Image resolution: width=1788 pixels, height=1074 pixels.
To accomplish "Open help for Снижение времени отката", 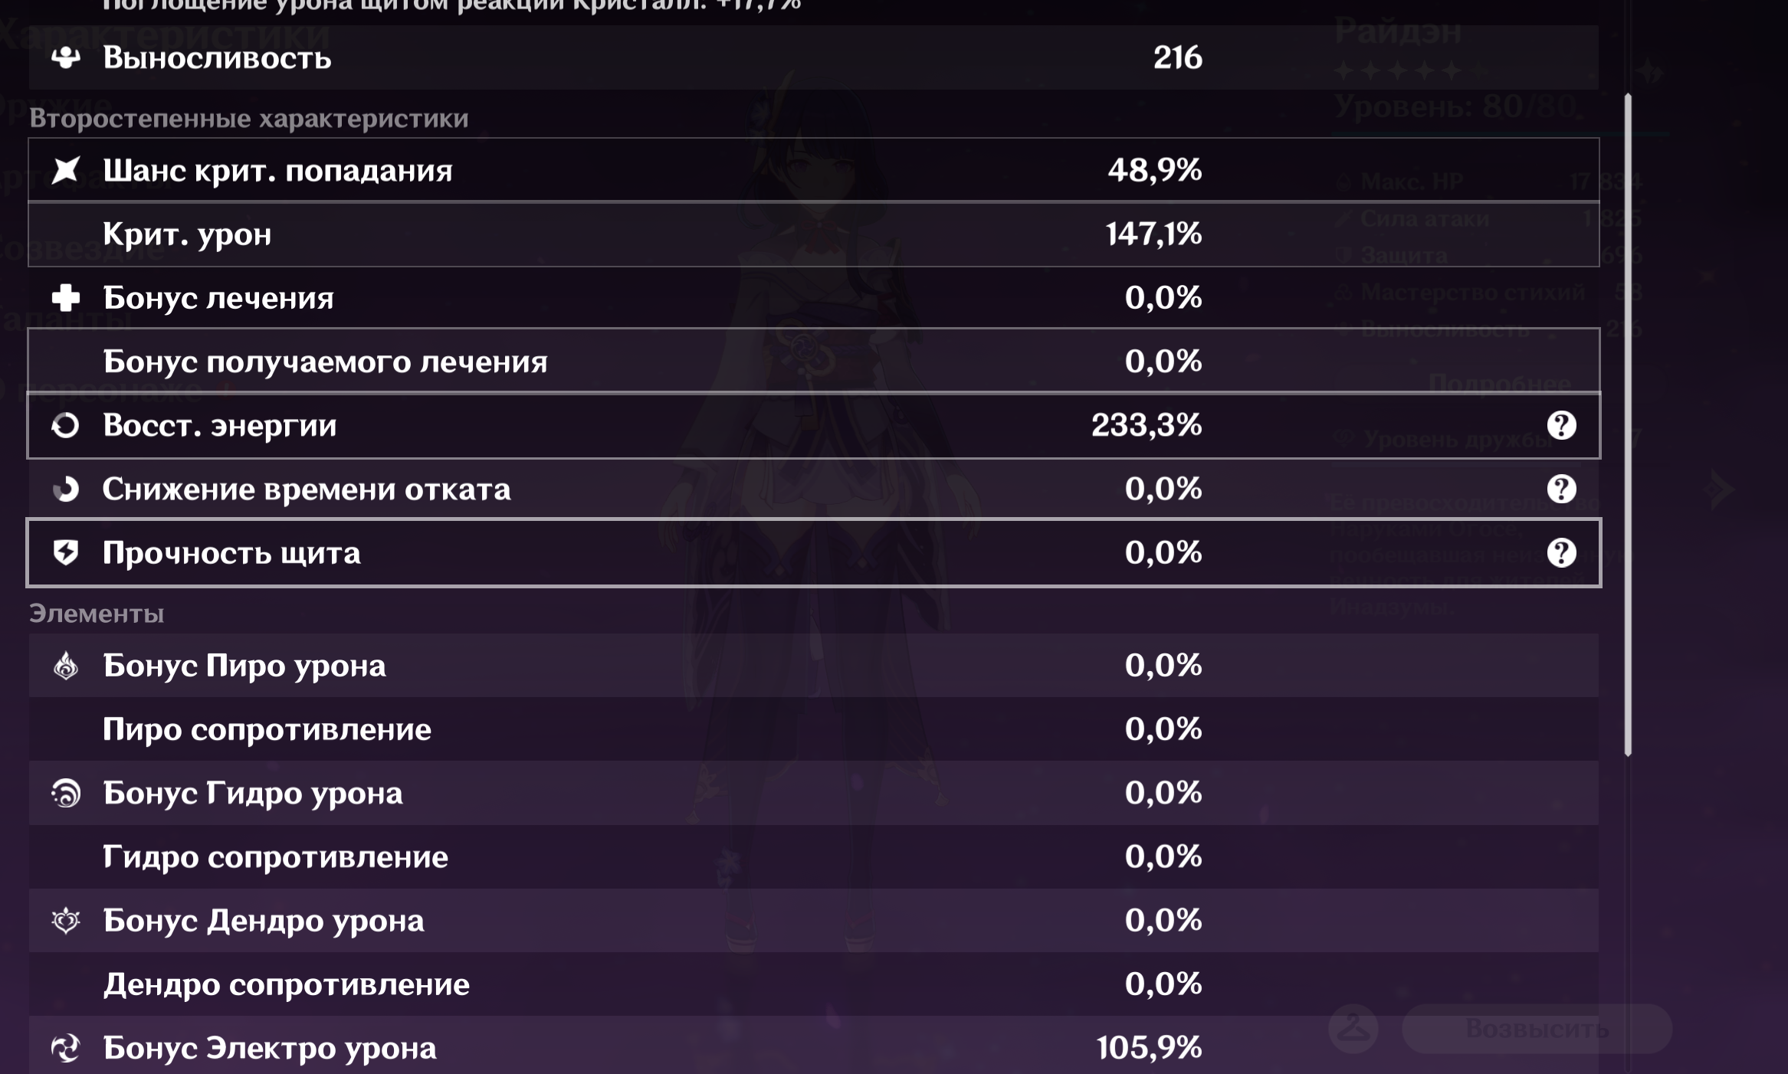I will pos(1561,489).
